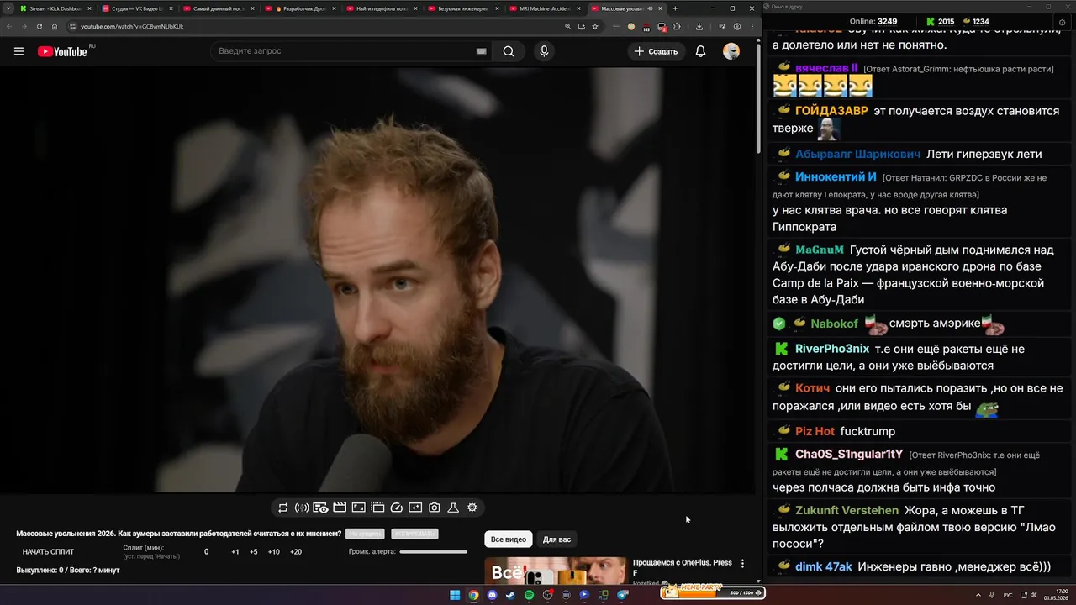Click the add-frame plus icon in player toolbar
1076x605 pixels.
[x=415, y=508]
